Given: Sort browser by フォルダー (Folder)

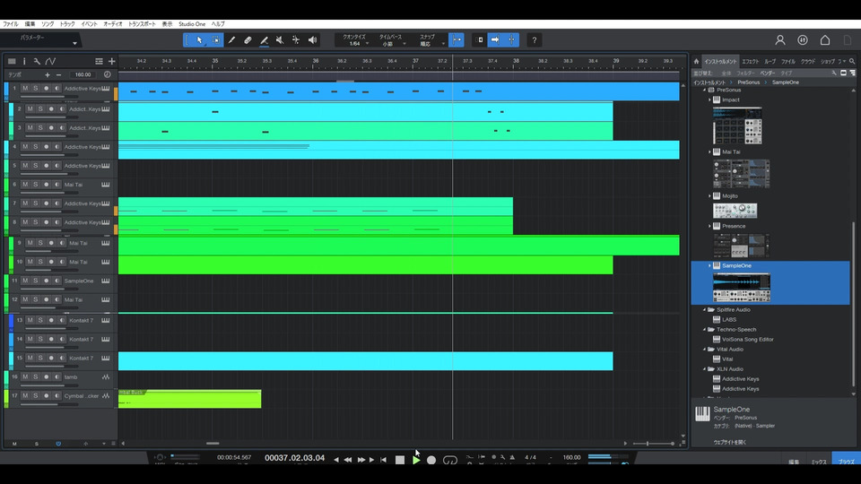Looking at the screenshot, I should coord(745,73).
